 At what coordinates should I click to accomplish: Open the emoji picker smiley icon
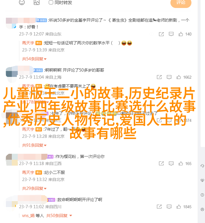22,2
